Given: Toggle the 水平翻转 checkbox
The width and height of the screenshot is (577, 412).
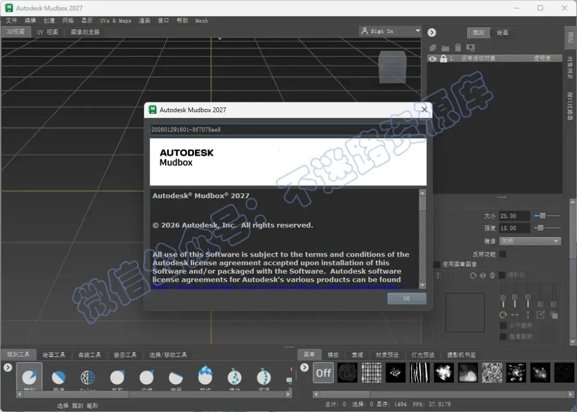Looking at the screenshot, I should click(x=503, y=325).
